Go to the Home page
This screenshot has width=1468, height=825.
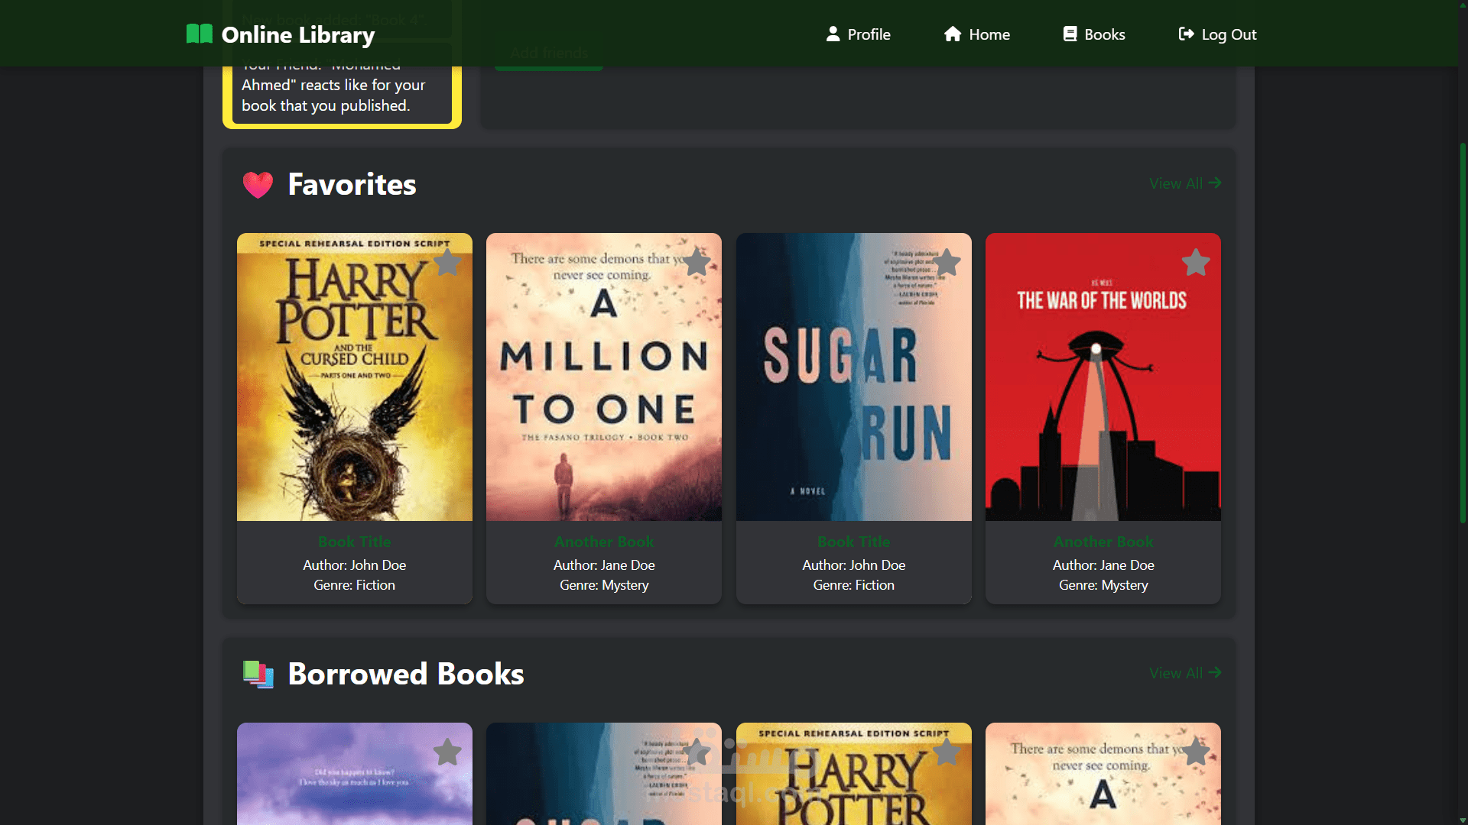click(x=977, y=34)
